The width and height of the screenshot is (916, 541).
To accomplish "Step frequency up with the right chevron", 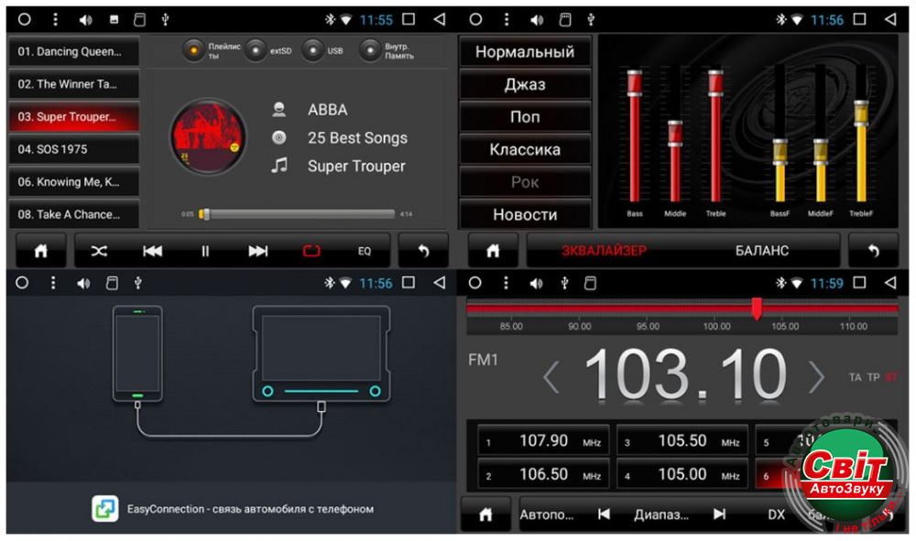I will pyautogui.click(x=815, y=376).
